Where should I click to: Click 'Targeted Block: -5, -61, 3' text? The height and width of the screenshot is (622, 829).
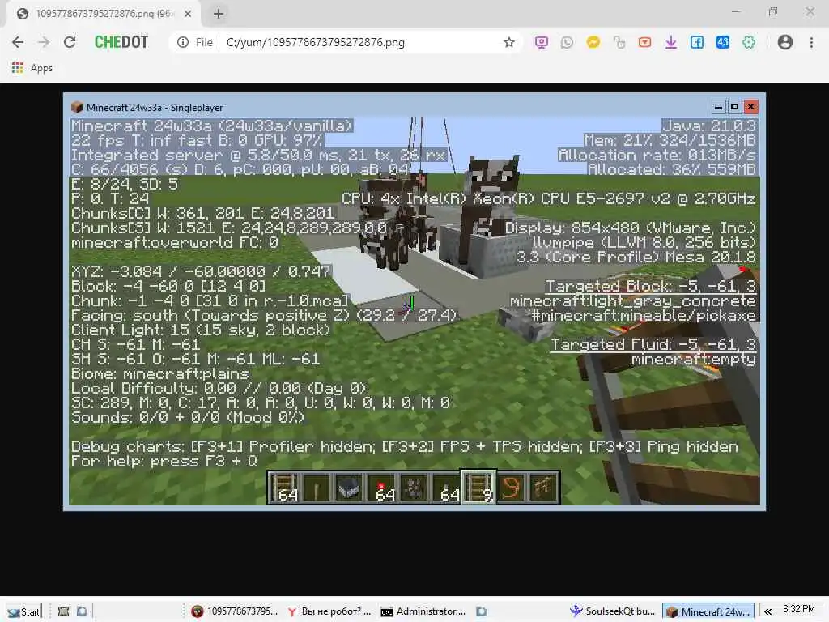coord(650,286)
